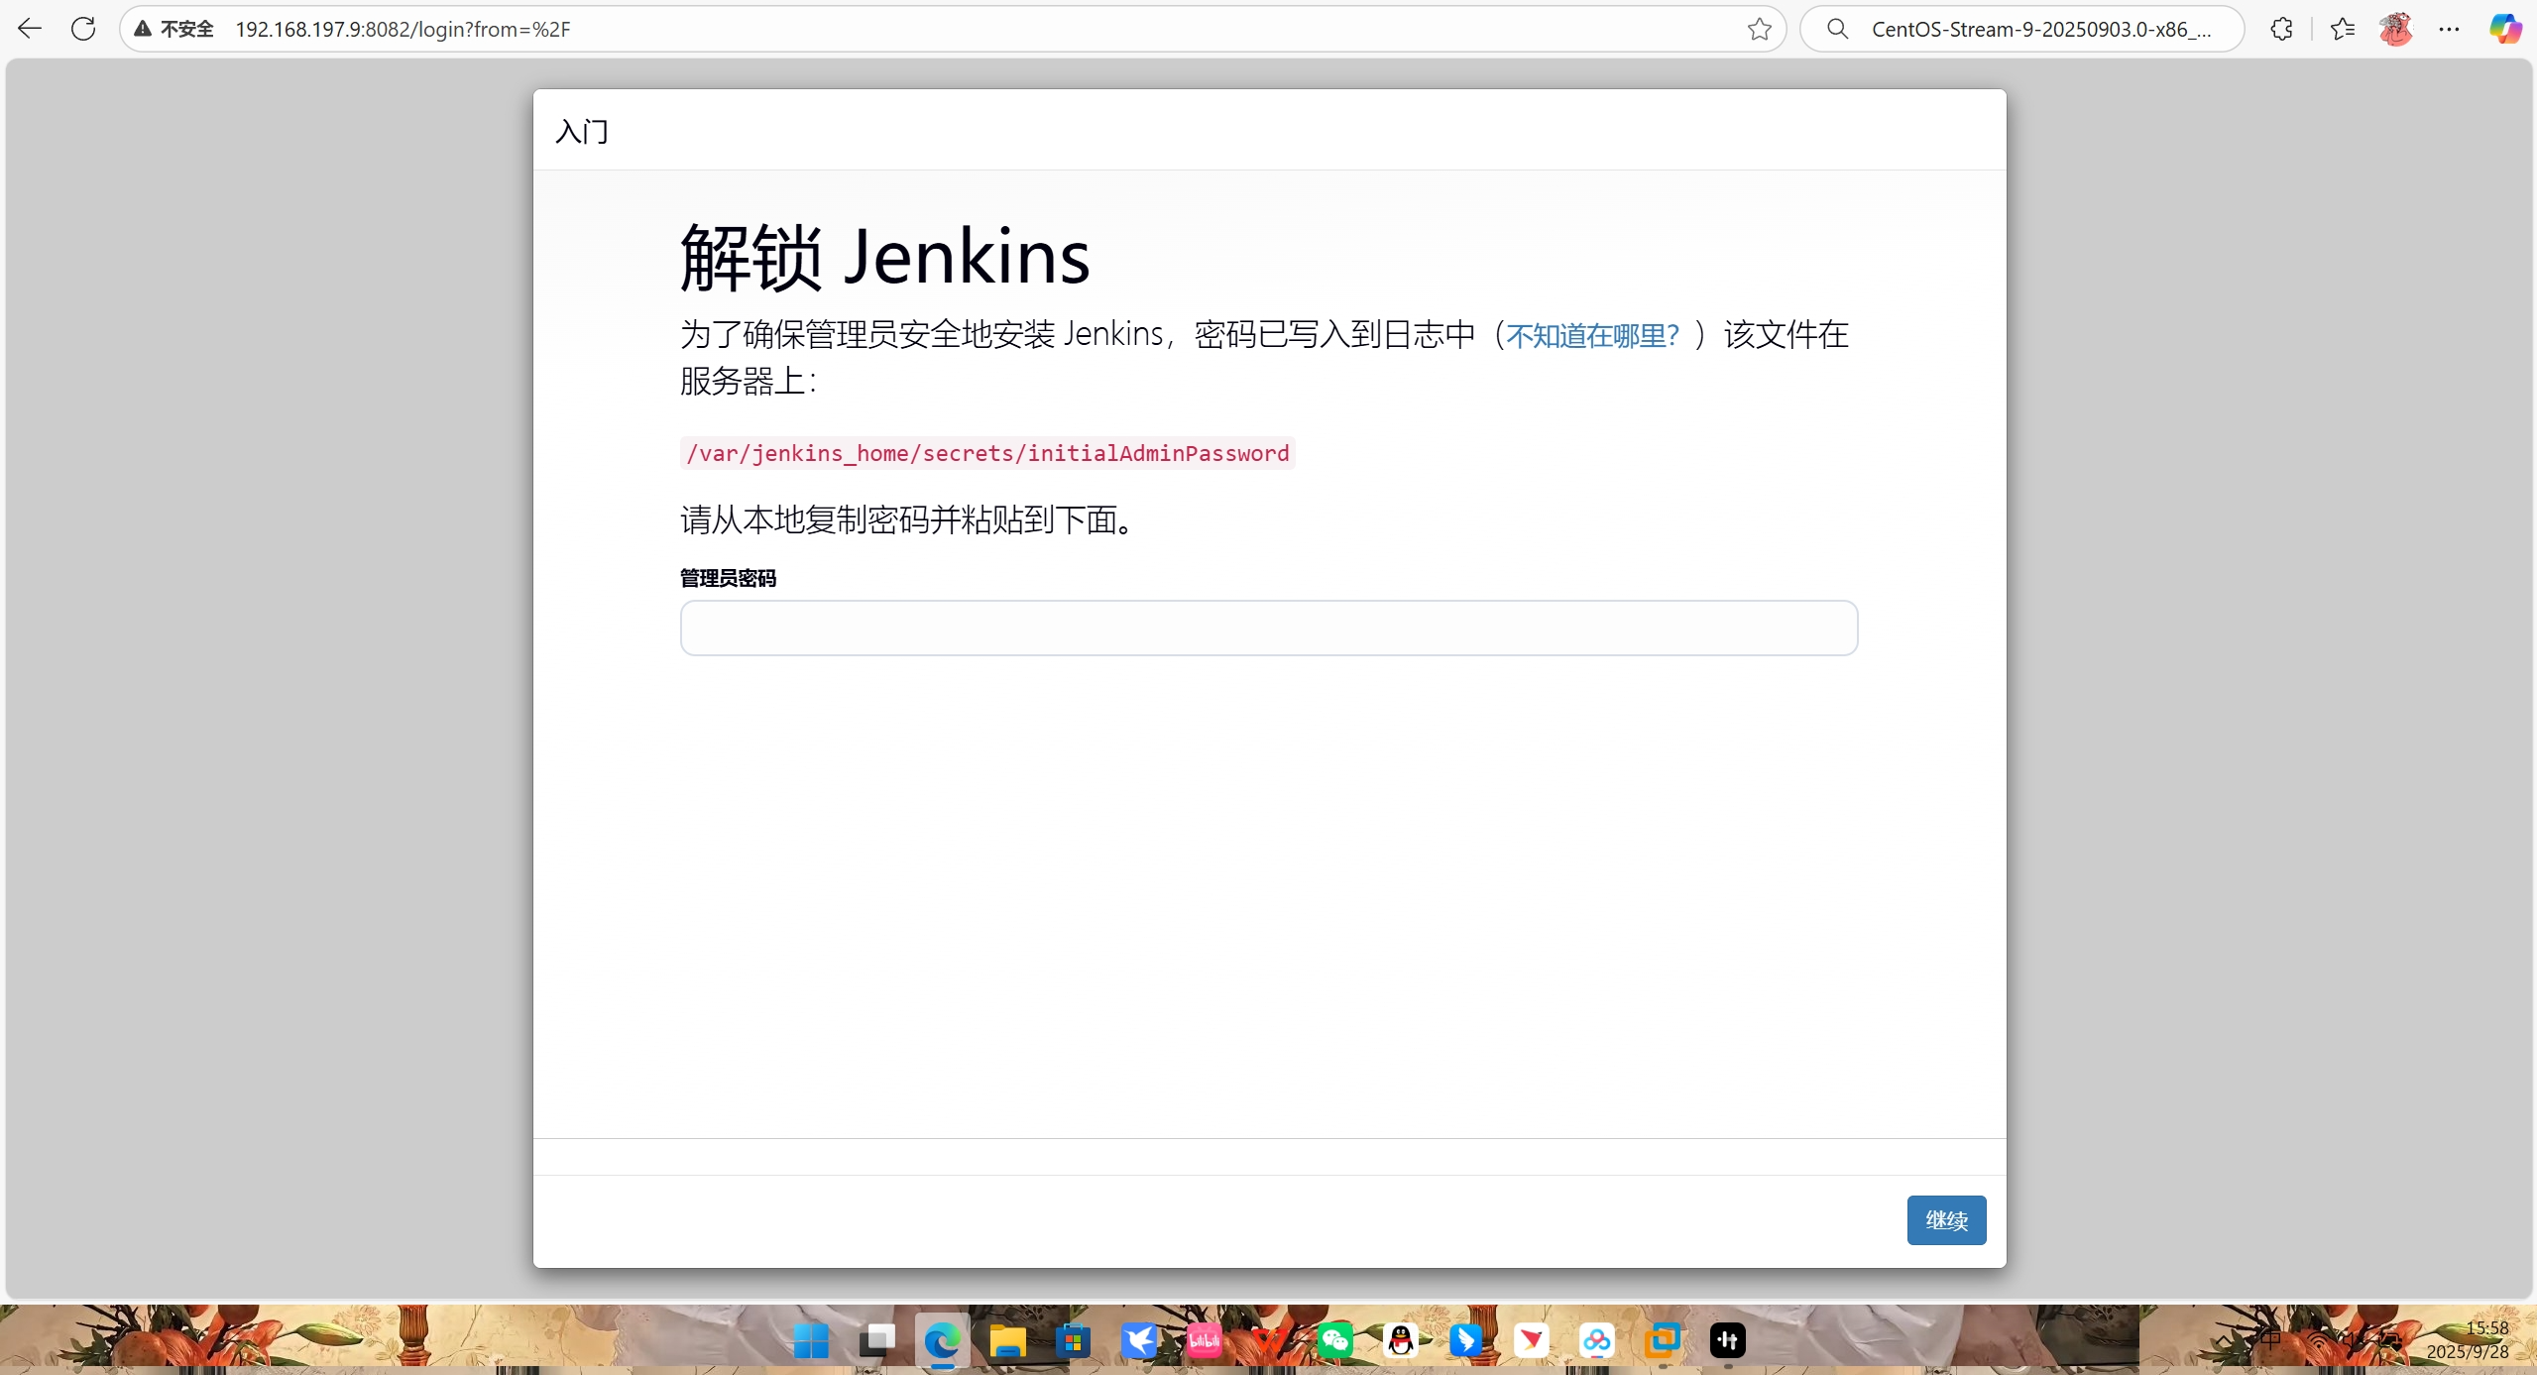Click the 解锁 Jenkins heading

[x=884, y=257]
